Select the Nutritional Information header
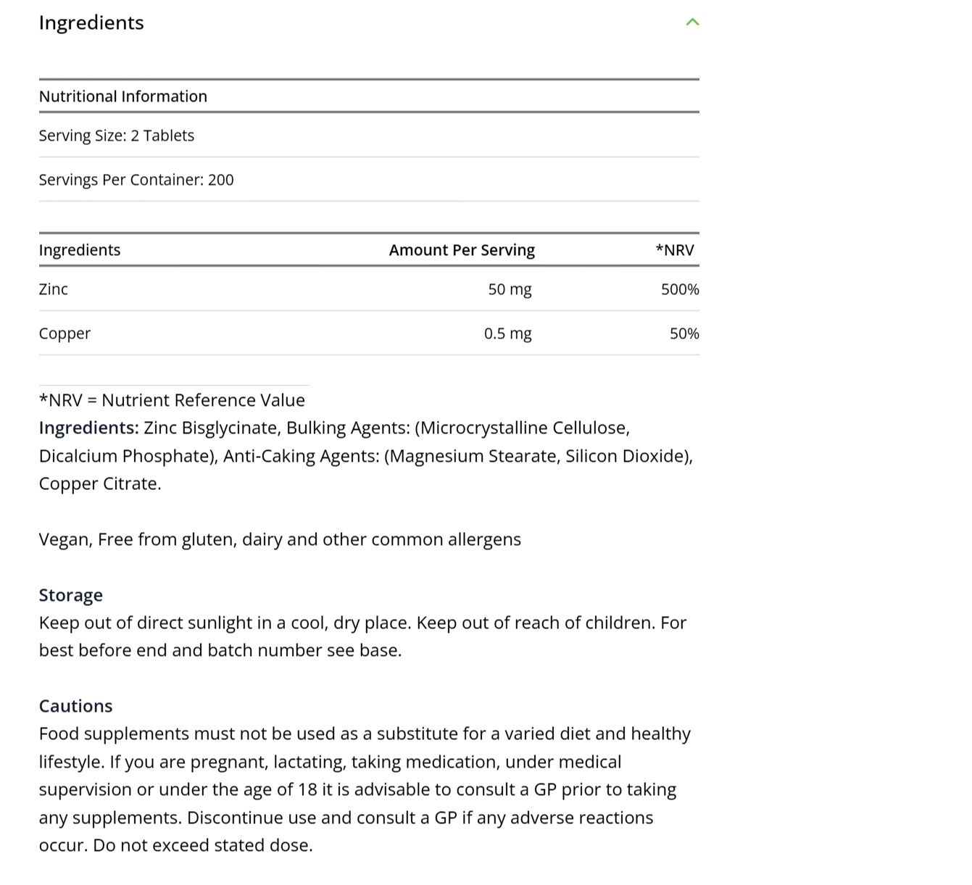Screen dimensions: 972x885 pos(123,96)
